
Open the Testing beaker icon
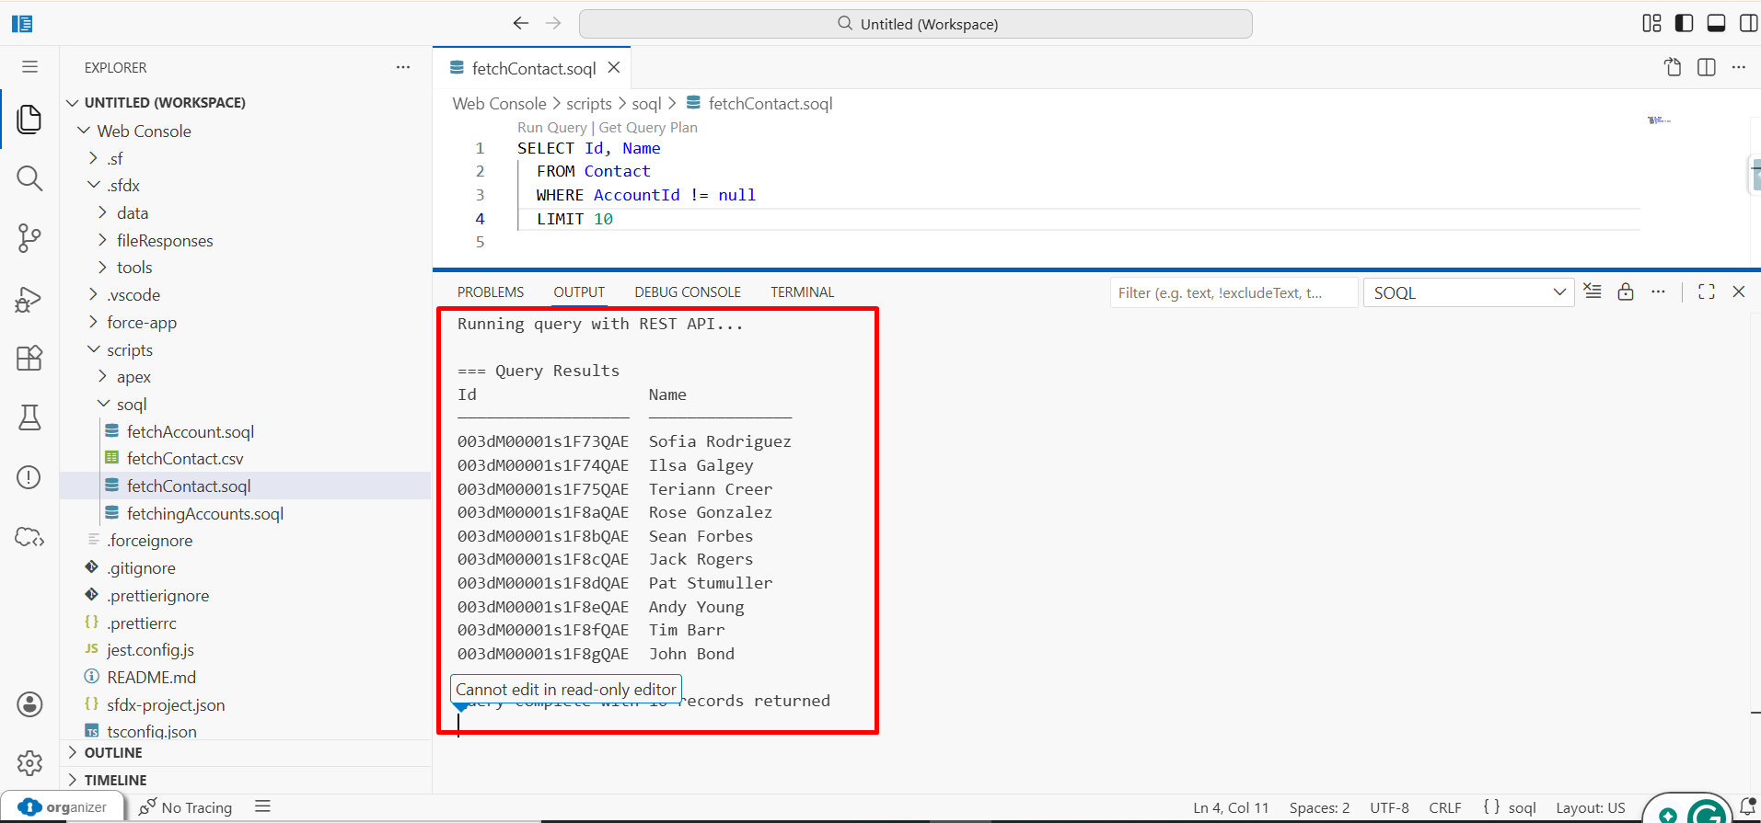(29, 417)
